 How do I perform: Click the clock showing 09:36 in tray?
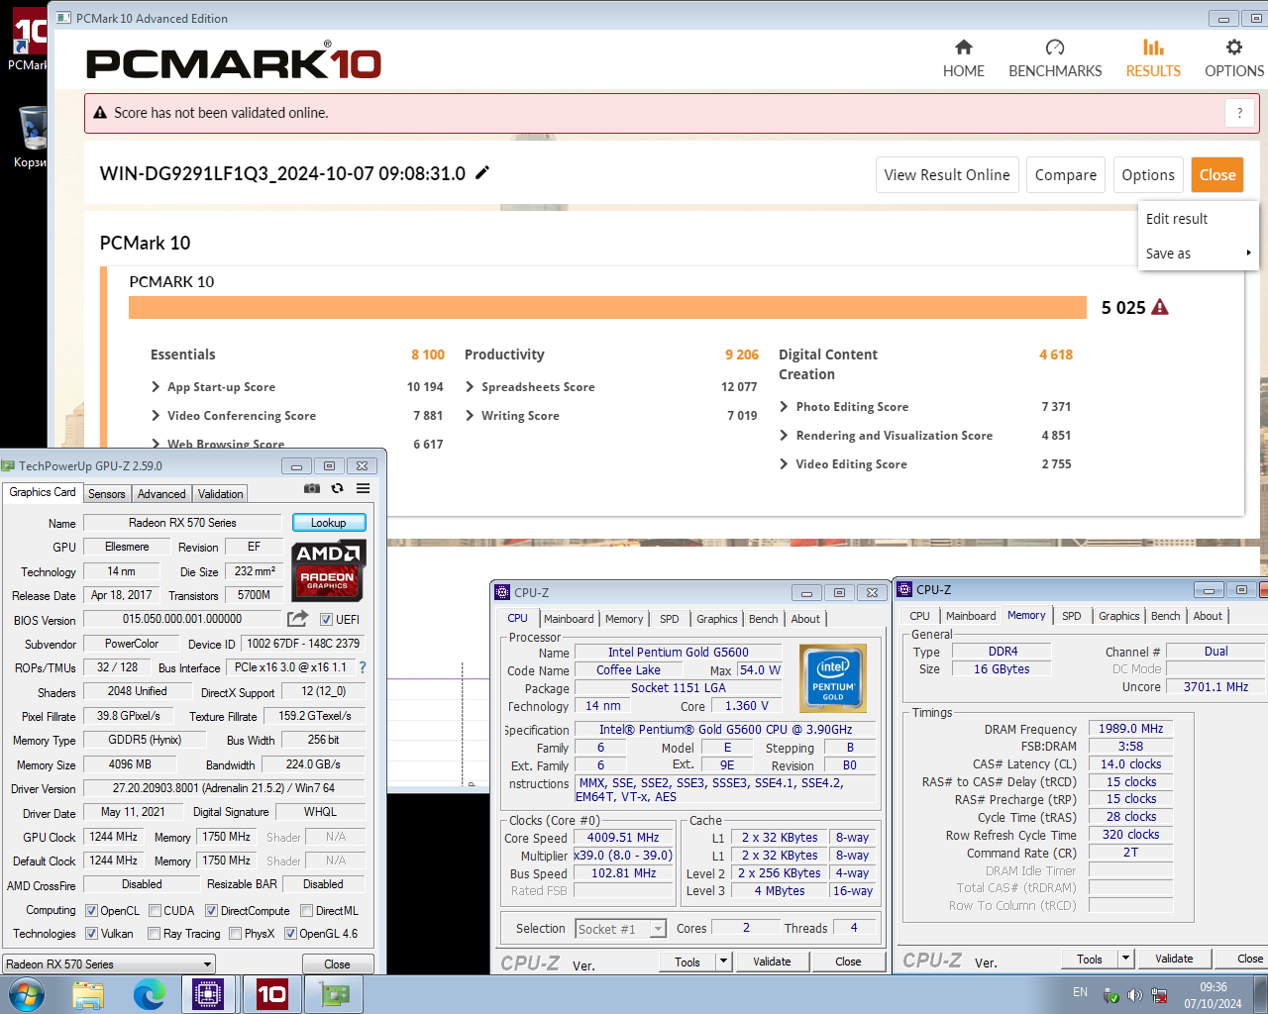click(1214, 987)
